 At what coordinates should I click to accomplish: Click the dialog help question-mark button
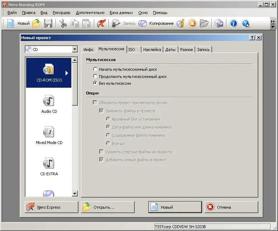click(x=252, y=37)
